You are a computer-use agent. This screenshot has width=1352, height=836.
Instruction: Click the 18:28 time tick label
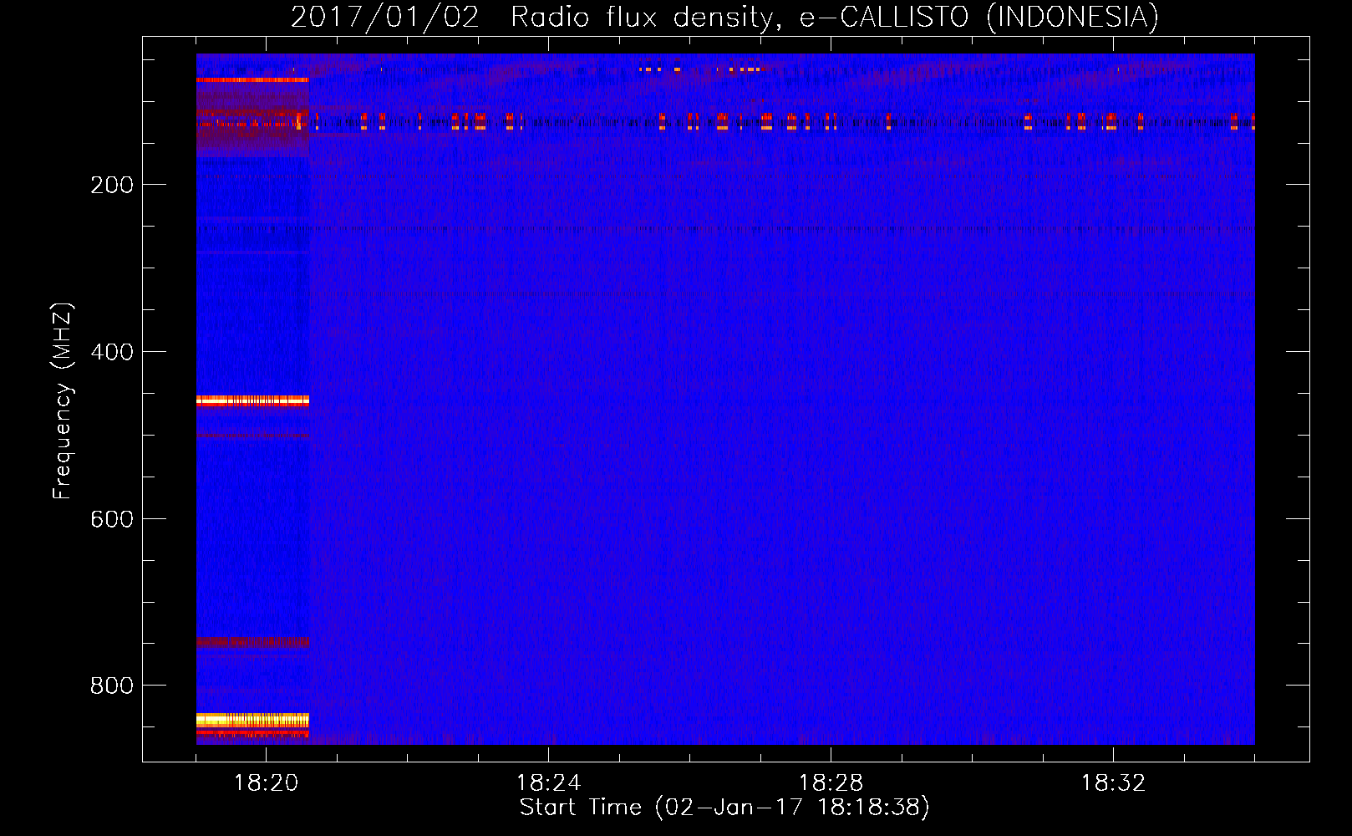[x=831, y=783]
